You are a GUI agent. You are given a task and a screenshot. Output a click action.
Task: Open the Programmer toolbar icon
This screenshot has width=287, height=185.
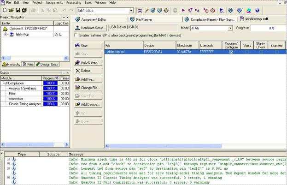240,11
